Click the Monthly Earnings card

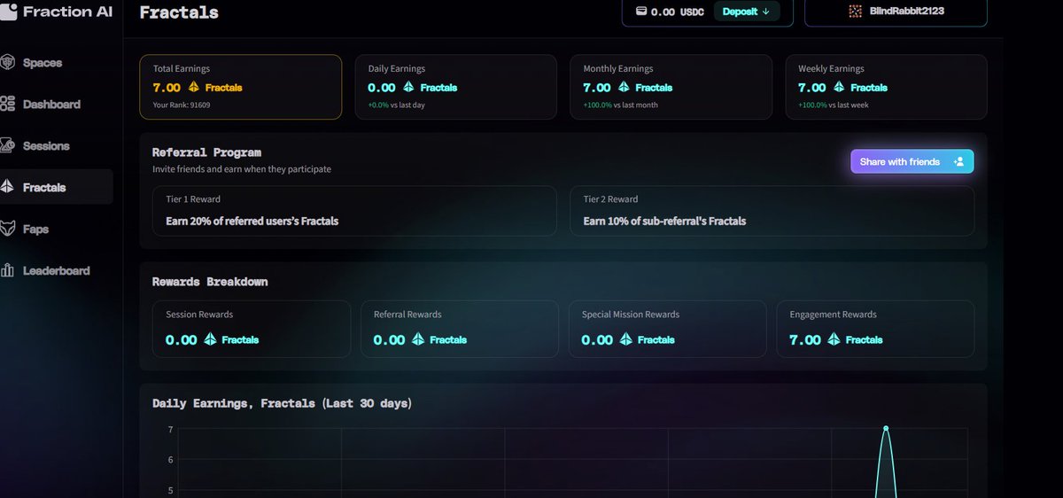671,87
